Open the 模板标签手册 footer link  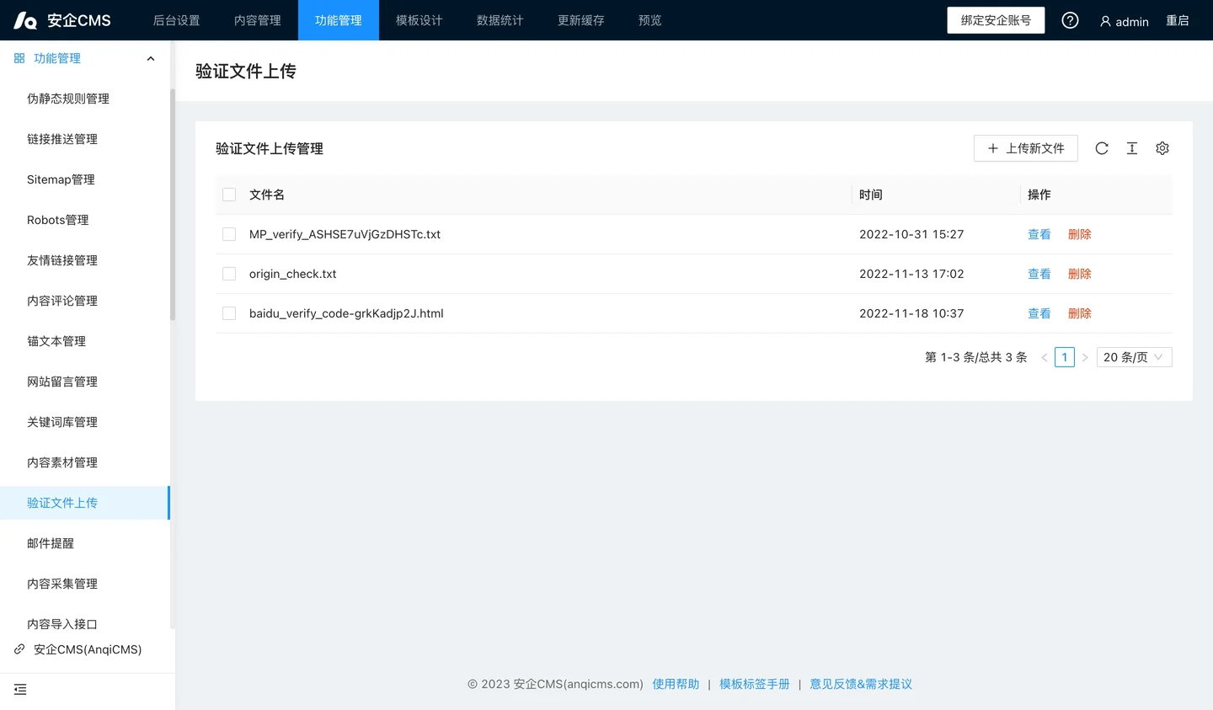coord(755,684)
